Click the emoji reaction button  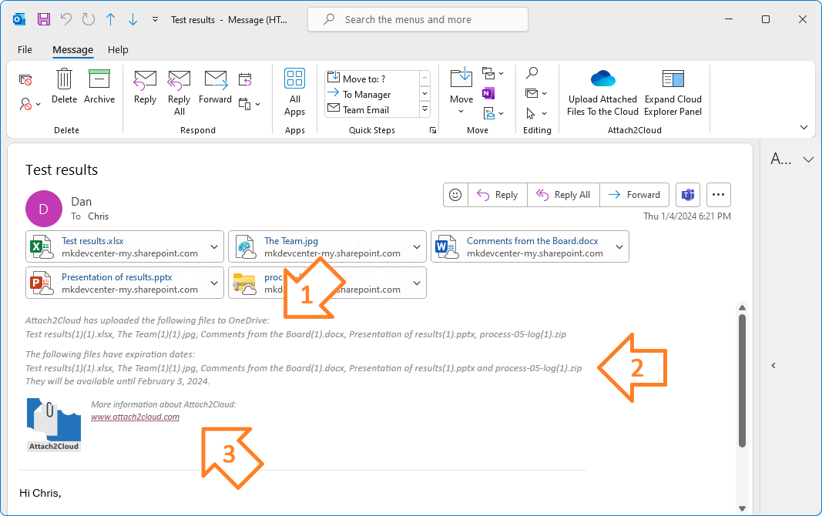[455, 195]
